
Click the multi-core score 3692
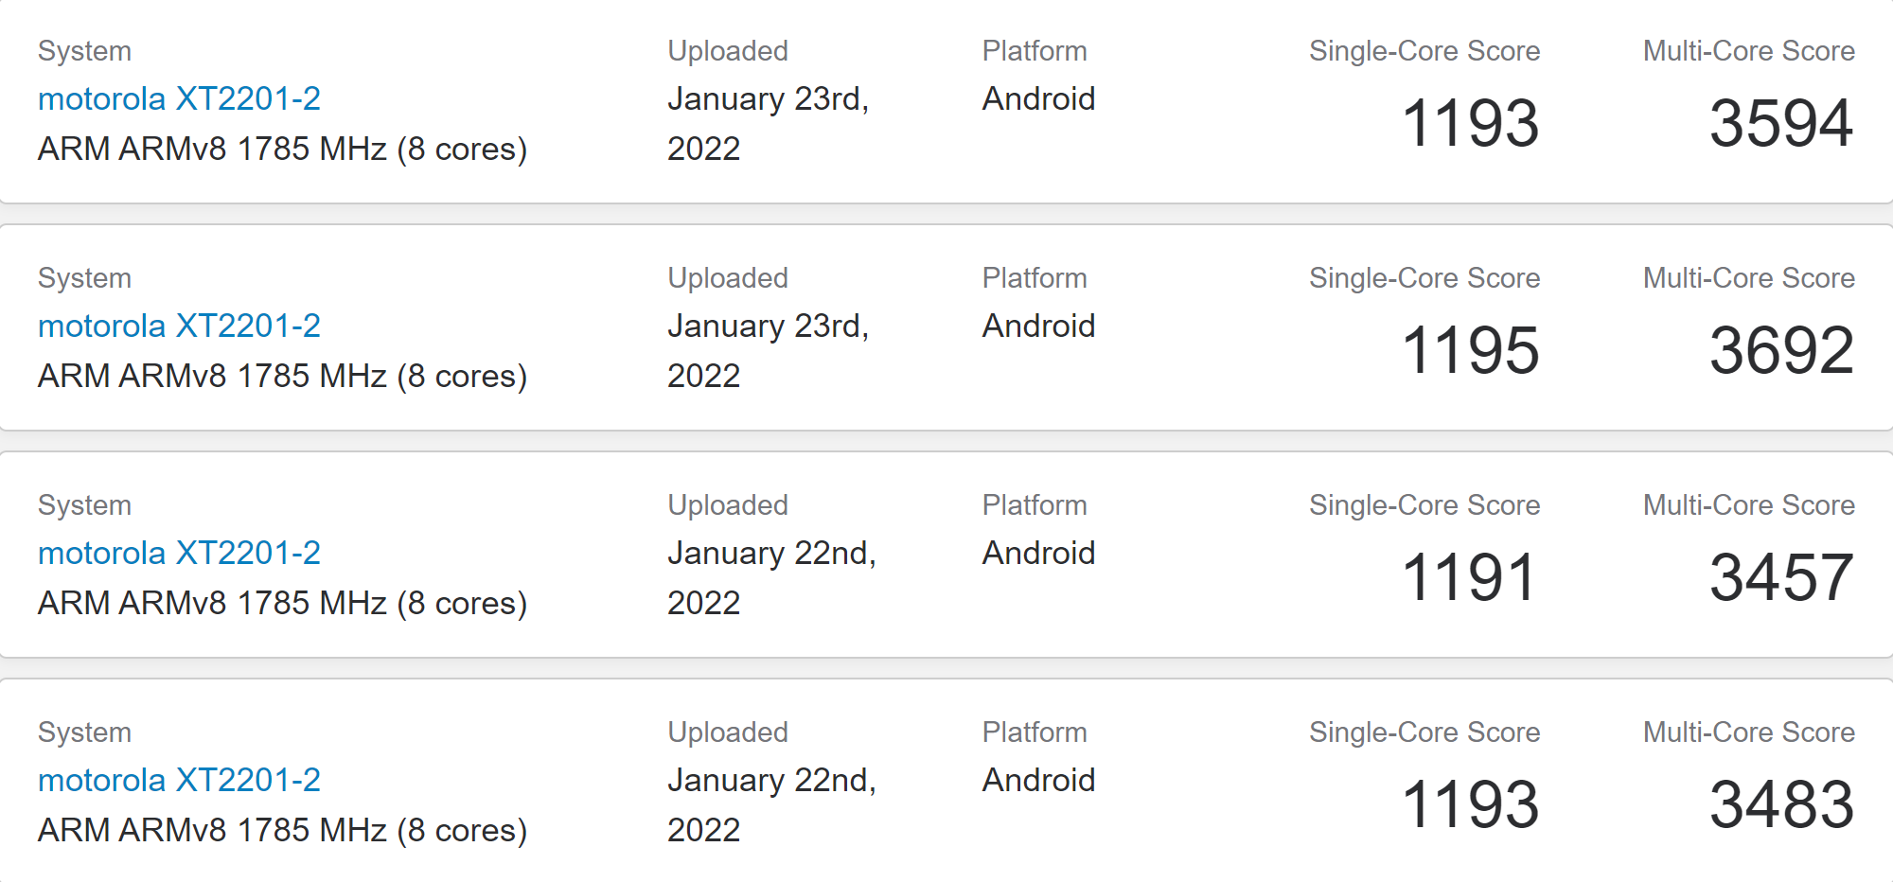coord(1781,350)
